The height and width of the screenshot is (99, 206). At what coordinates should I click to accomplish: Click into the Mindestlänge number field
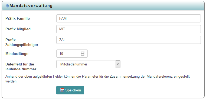click(72, 54)
